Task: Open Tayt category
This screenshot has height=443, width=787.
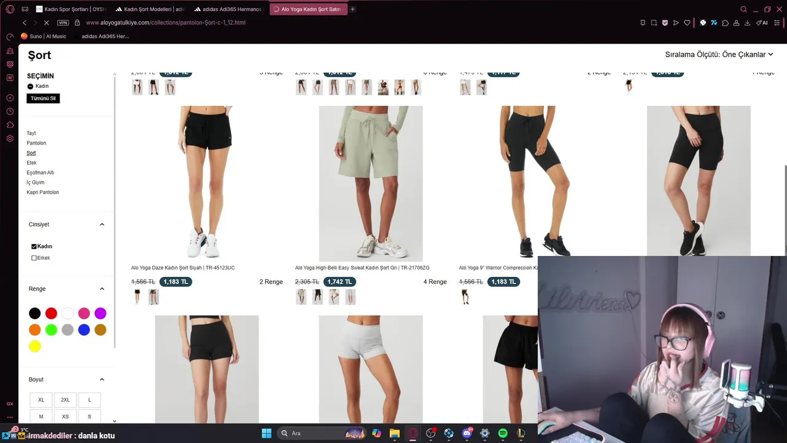Action: pyautogui.click(x=31, y=134)
